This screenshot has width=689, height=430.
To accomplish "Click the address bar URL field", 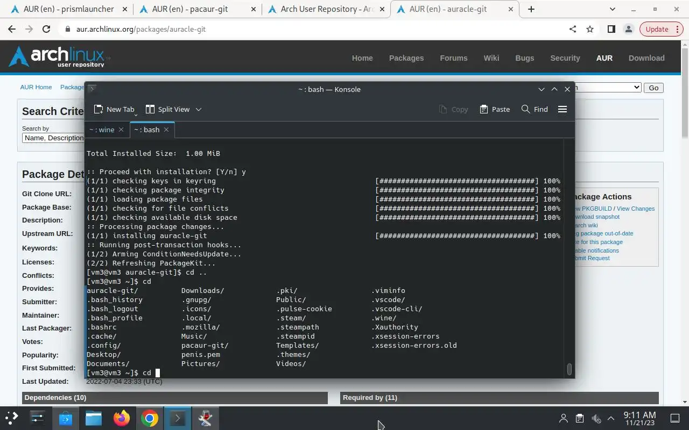I will coord(312,29).
